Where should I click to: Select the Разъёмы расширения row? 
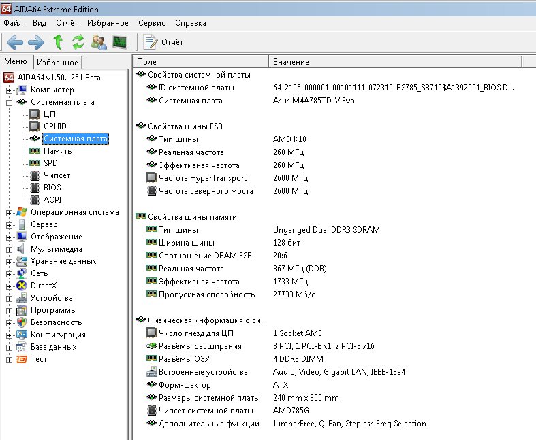tap(260, 346)
